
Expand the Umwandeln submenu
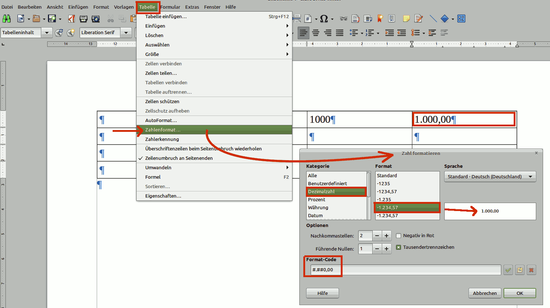214,167
